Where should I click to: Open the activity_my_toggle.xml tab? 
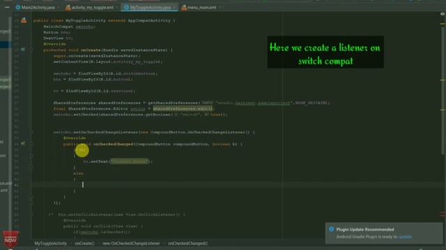(x=93, y=8)
